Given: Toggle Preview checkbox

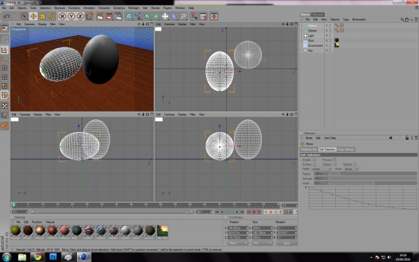Looking at the screenshot, I should tap(335, 160).
